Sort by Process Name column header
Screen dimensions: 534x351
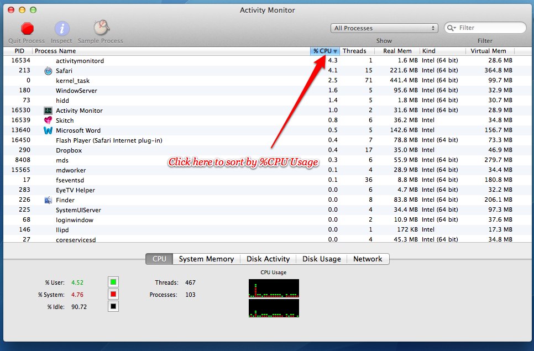[171, 51]
